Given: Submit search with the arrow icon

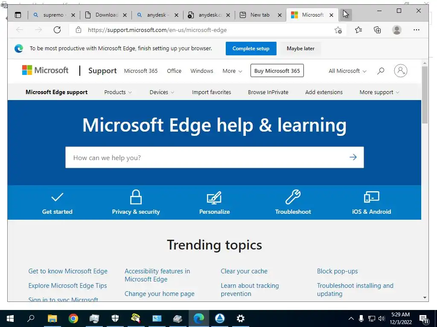Looking at the screenshot, I should (353, 157).
